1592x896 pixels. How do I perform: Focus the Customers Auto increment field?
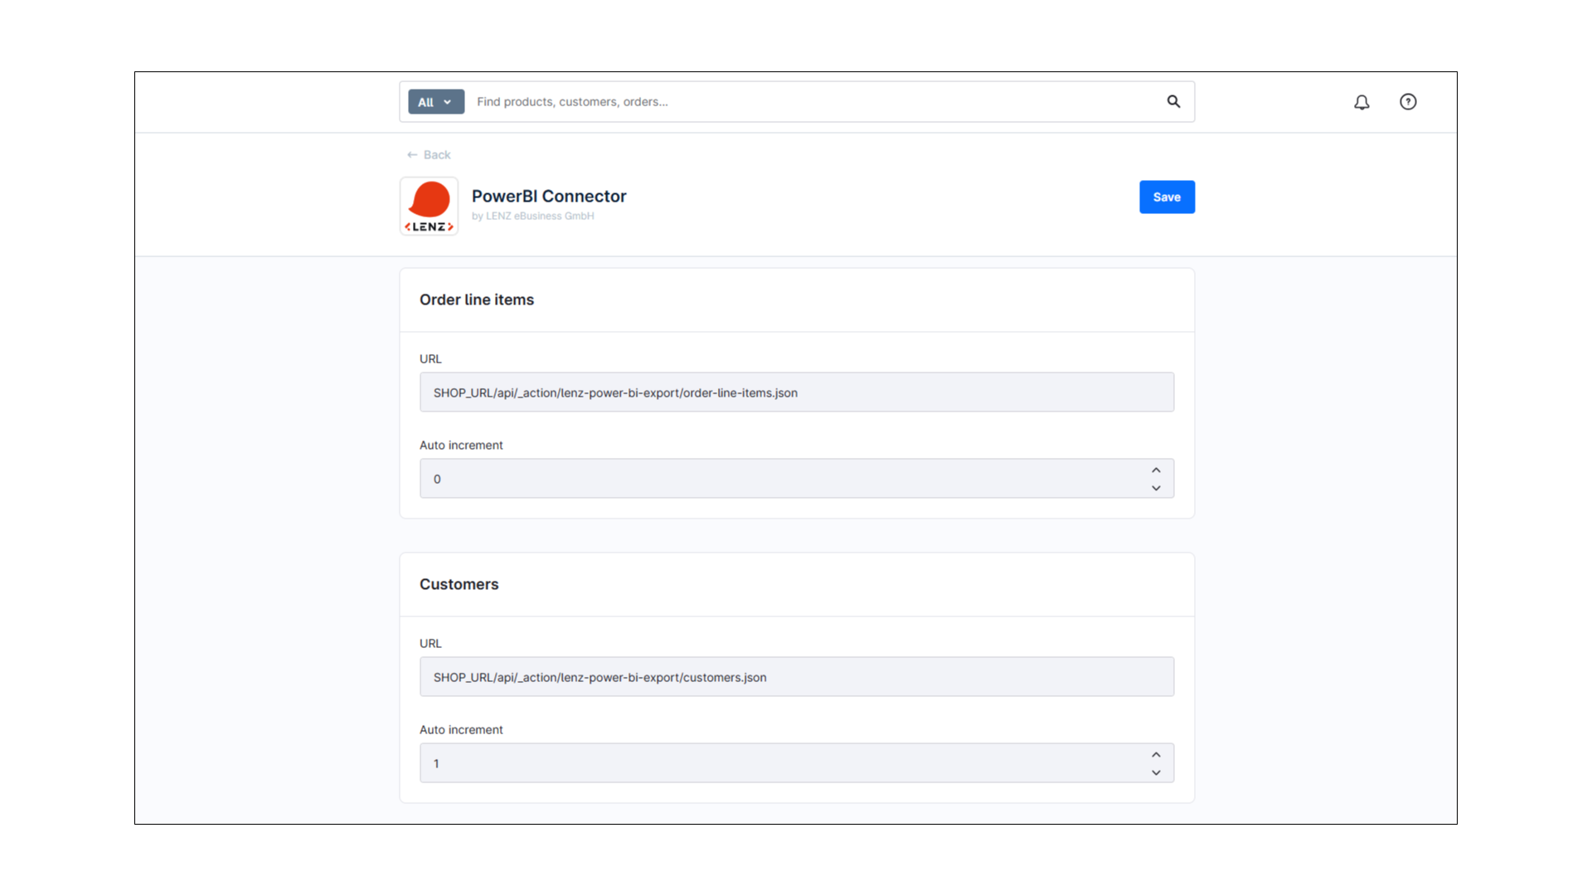(779, 763)
